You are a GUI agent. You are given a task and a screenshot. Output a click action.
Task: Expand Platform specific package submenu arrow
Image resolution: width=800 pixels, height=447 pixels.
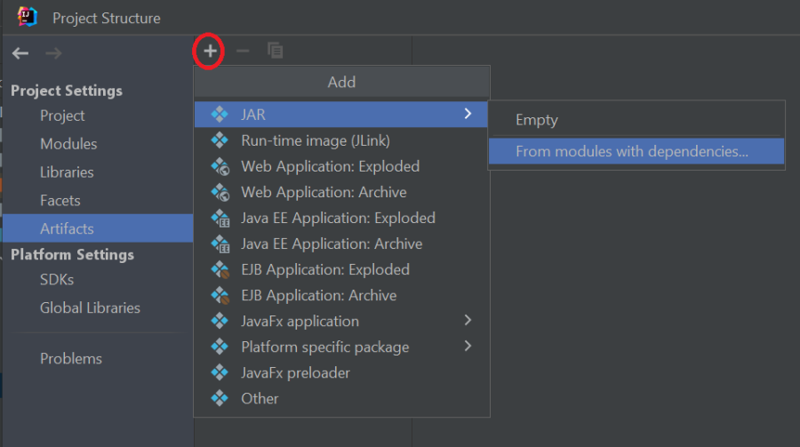tap(468, 346)
